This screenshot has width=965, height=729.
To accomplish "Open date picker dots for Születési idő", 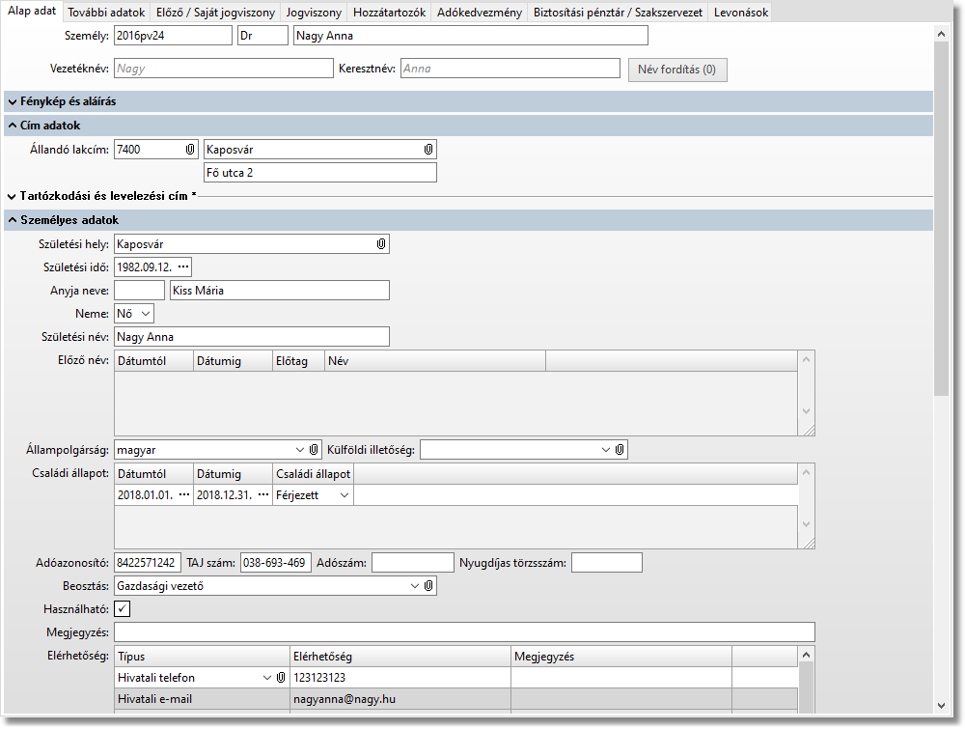I will tap(183, 266).
